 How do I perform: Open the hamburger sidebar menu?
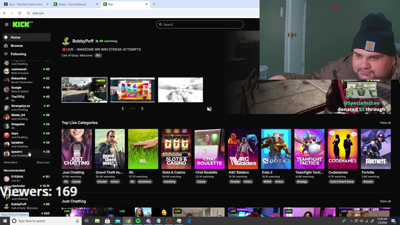point(7,24)
